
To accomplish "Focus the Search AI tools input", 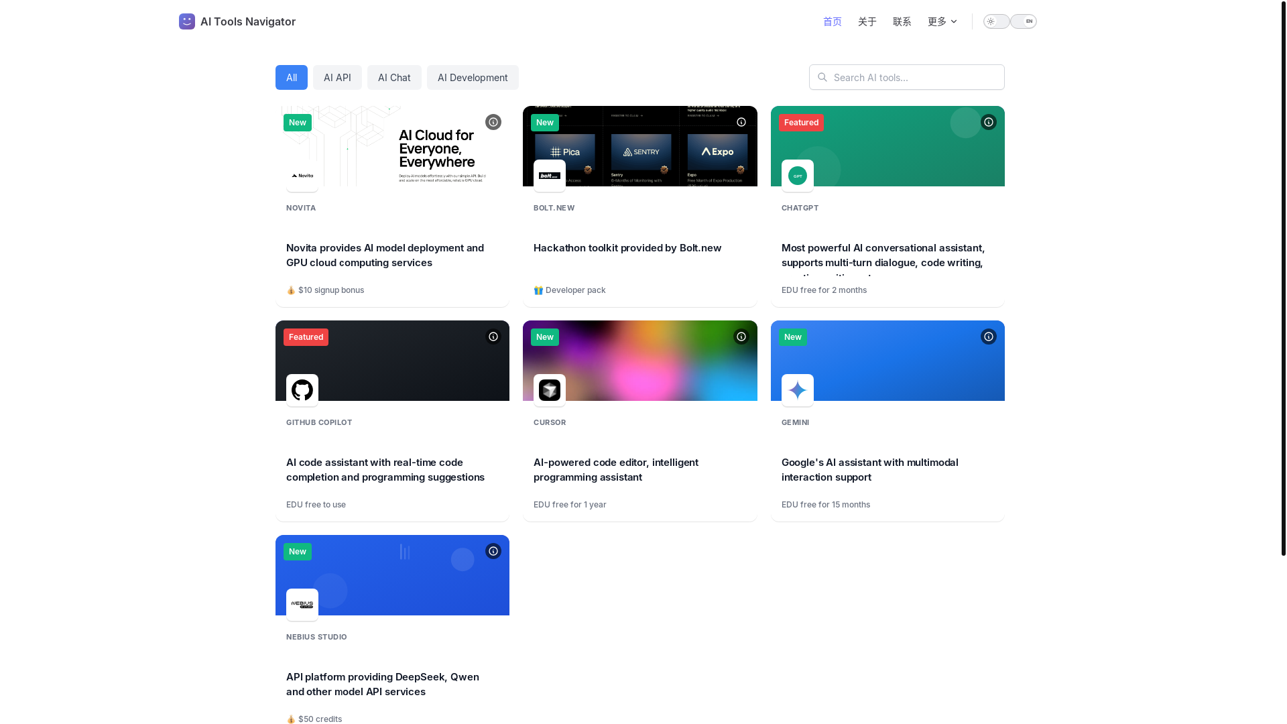I will click(x=907, y=77).
